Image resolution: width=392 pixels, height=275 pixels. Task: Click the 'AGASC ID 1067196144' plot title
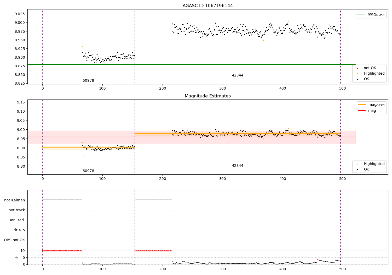point(207,6)
